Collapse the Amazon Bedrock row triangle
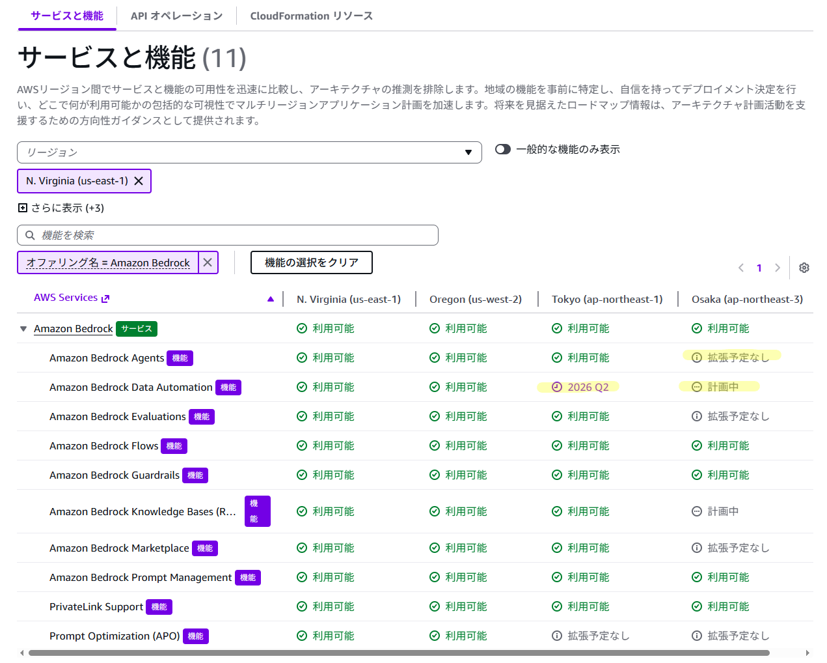 click(23, 329)
